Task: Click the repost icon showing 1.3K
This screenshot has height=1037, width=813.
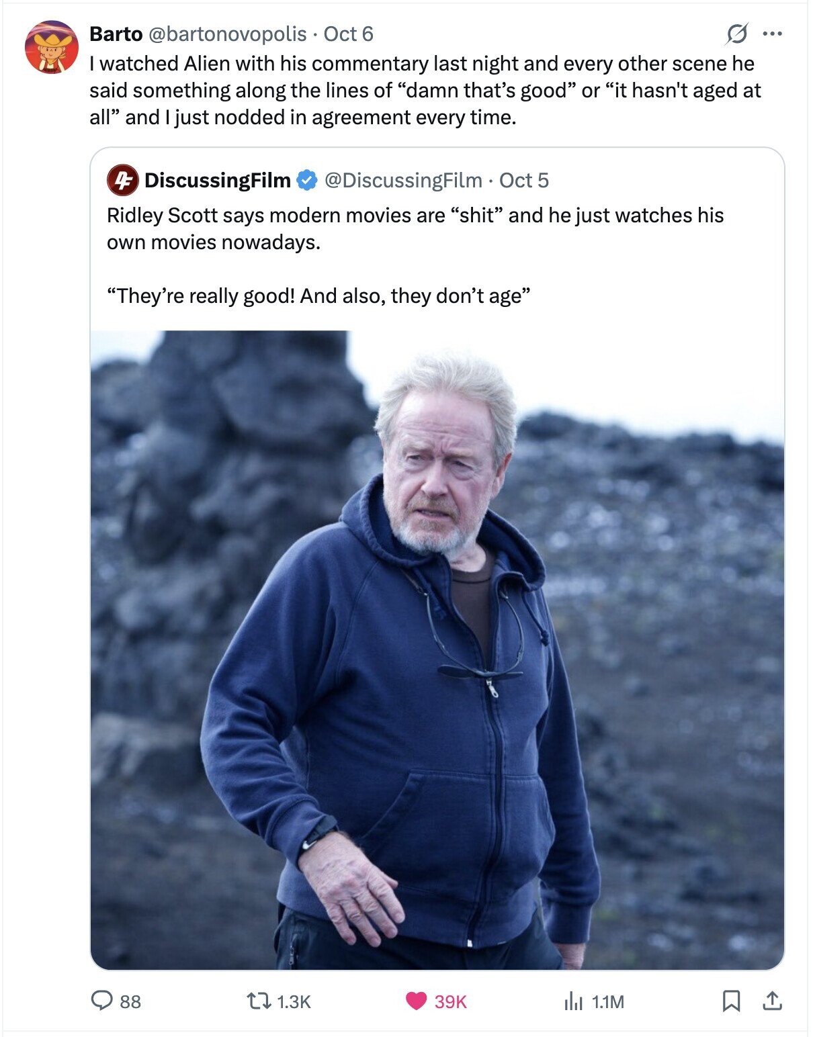Action: click(260, 1001)
